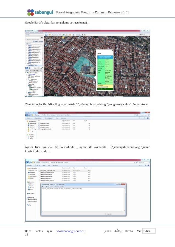Toggle the Yollar layer checkbox
The width and height of the screenshot is (175, 247).
coord(29,84)
